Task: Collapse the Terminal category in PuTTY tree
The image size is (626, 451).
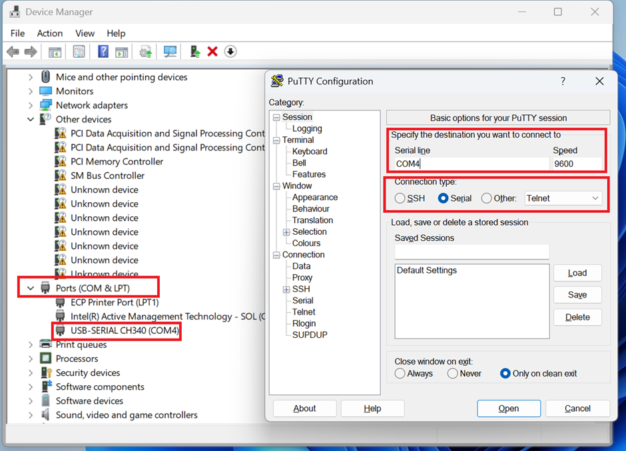Action: pyautogui.click(x=276, y=140)
